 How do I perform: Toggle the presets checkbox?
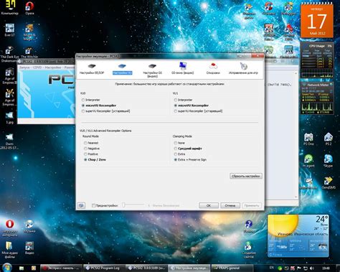tap(94, 205)
